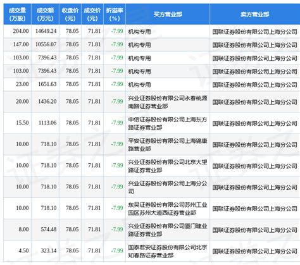The width and height of the screenshot is (300, 265).
Task: Click 10.00 in the 兴业证券上海分公司 buyer row
Action: pos(22,187)
